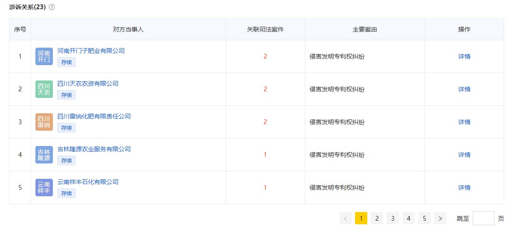Open 四川雷纳化肥有限责任公司 company link
The image size is (512, 233).
tap(94, 116)
